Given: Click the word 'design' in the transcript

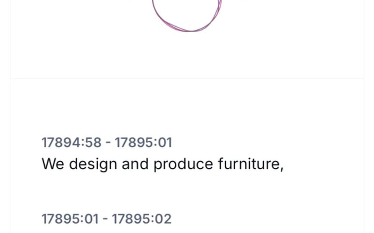Looking at the screenshot, I should pyautogui.click(x=93, y=164).
